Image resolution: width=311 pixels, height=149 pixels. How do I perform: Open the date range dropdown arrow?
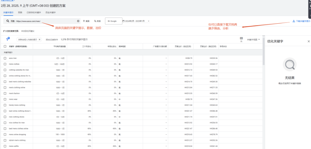149,21
